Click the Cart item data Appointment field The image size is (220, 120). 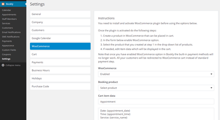click(156, 102)
